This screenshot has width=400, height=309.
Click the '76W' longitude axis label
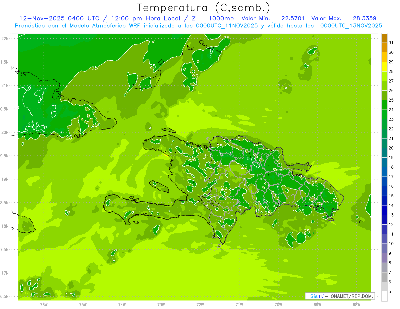click(44, 305)
